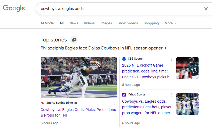Click the CBS Sports logo icon

[x=124, y=59]
